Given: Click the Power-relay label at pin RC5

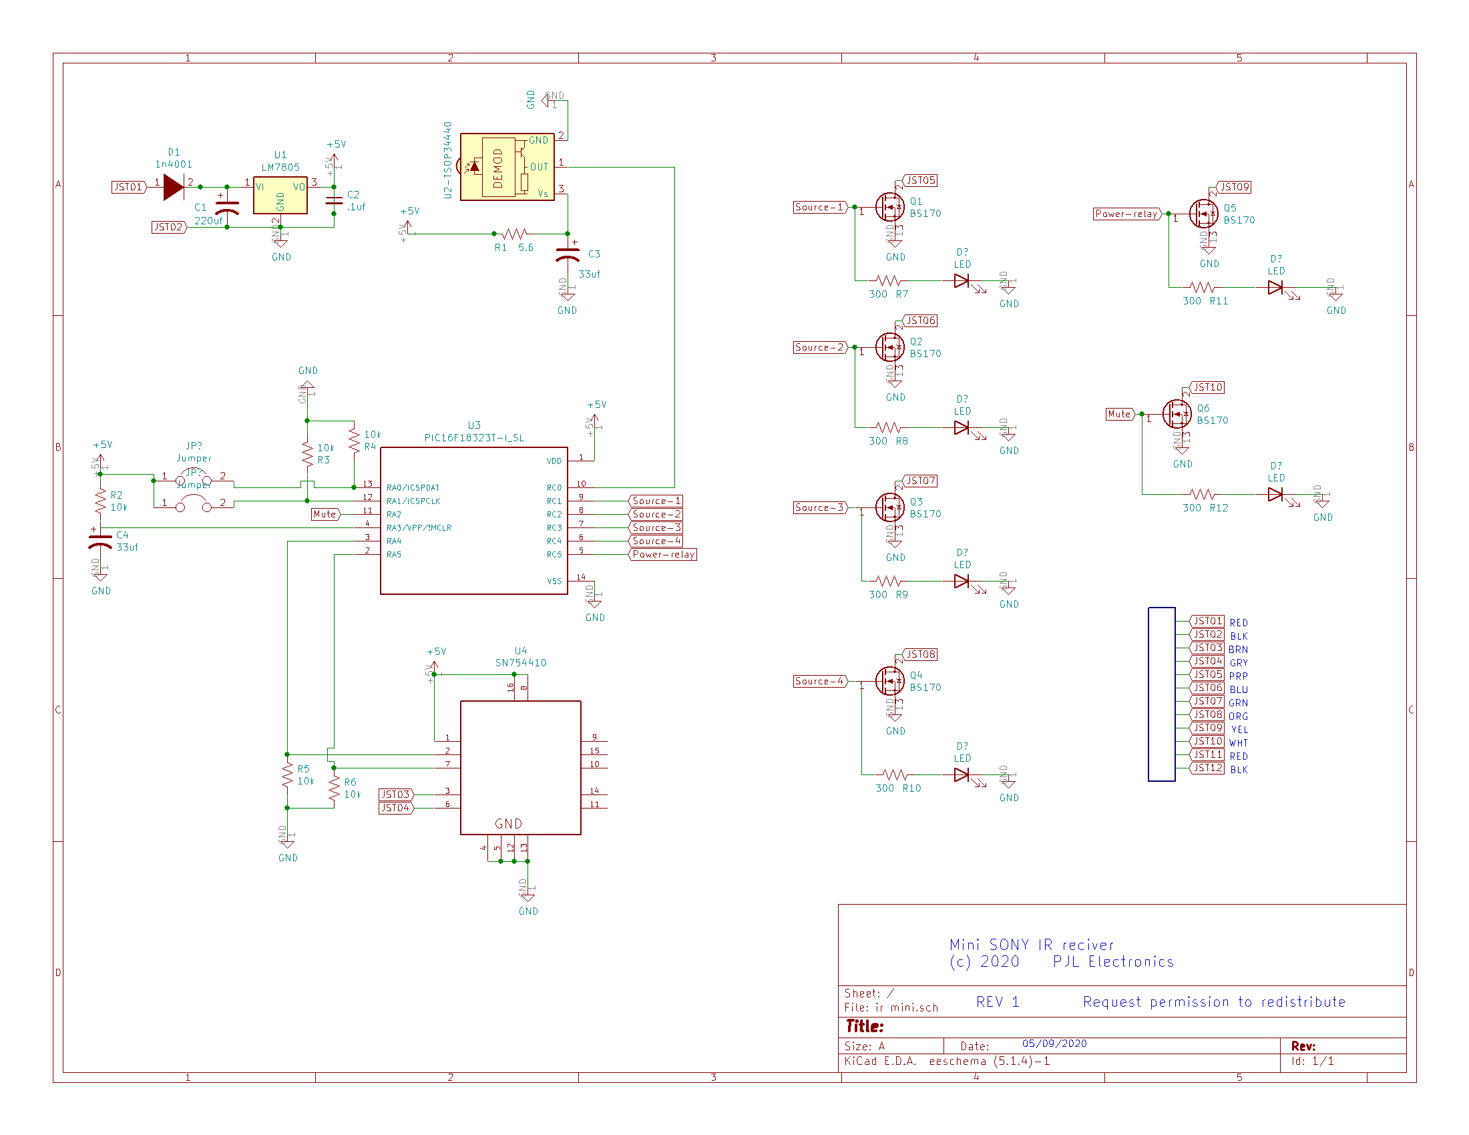Looking at the screenshot, I should tap(662, 555).
